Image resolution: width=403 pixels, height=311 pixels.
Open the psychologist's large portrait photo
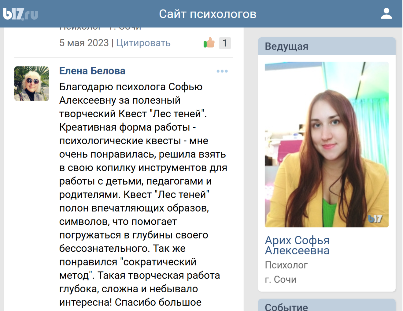pyautogui.click(x=326, y=144)
